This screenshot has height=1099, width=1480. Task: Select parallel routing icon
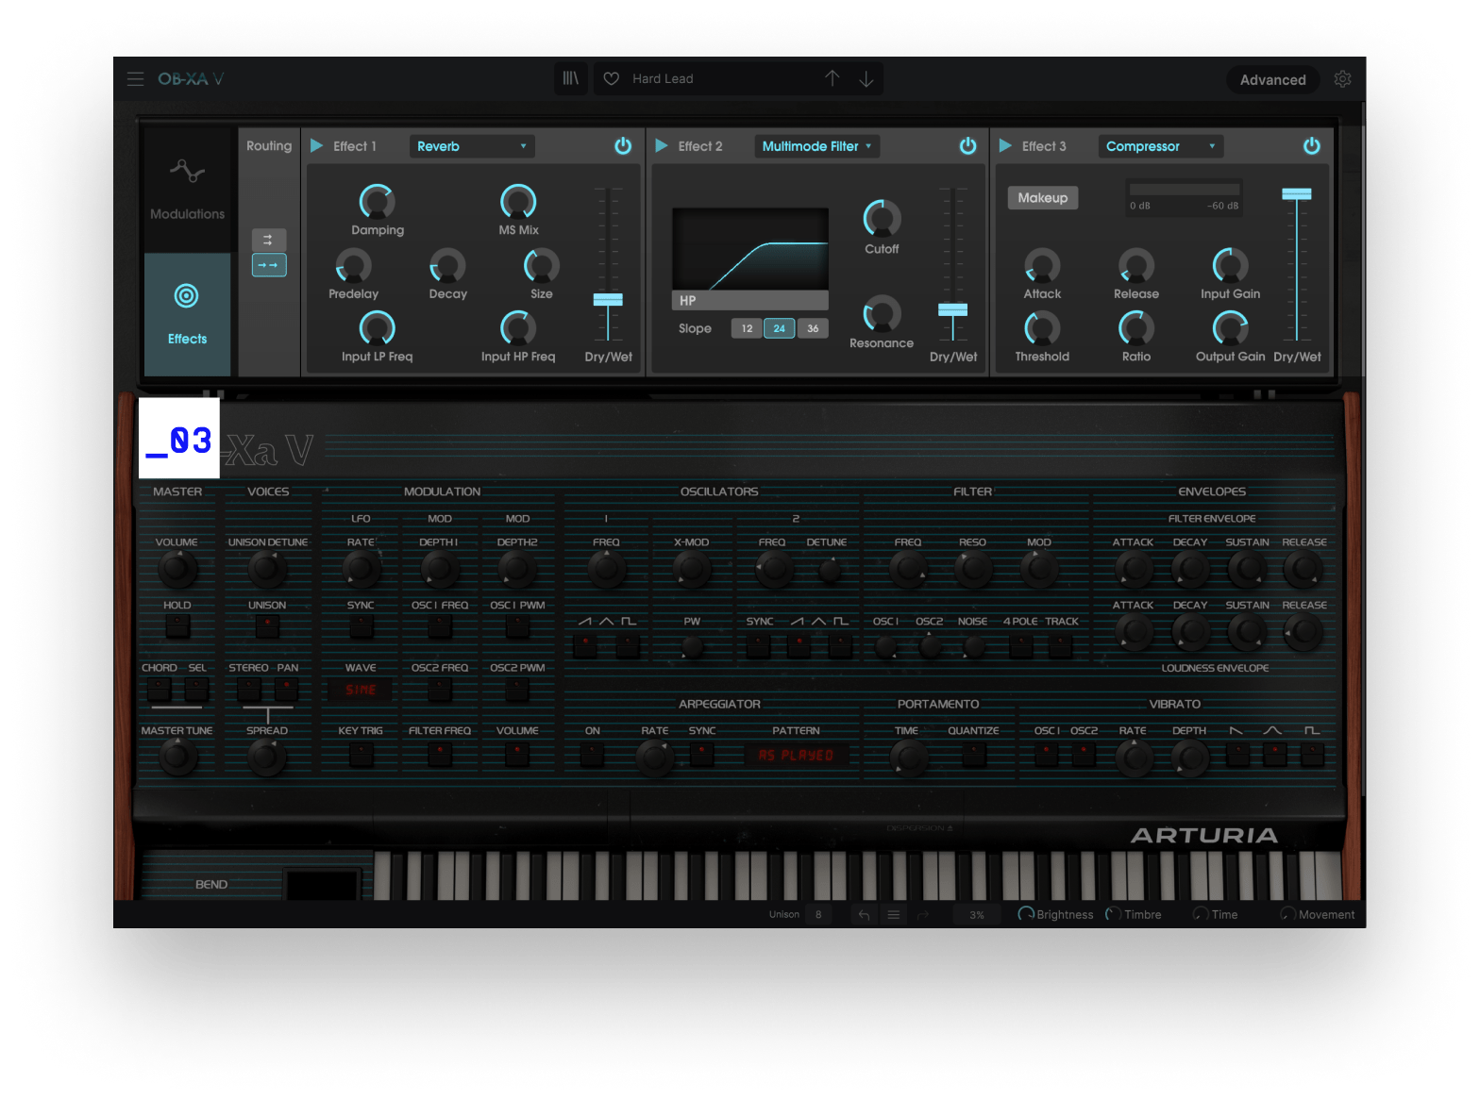pos(268,240)
